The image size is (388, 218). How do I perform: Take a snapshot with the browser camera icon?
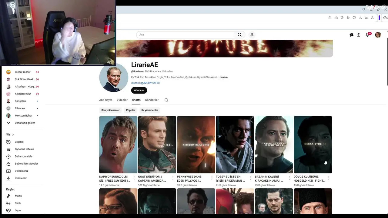pyautogui.click(x=336, y=18)
